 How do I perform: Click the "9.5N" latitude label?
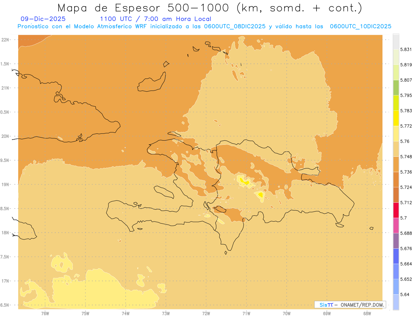pos(5,160)
